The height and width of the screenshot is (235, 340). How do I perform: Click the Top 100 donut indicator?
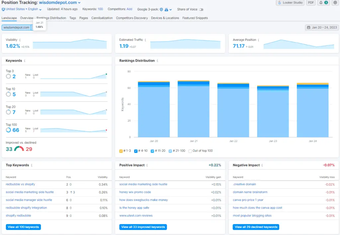click(x=8, y=130)
